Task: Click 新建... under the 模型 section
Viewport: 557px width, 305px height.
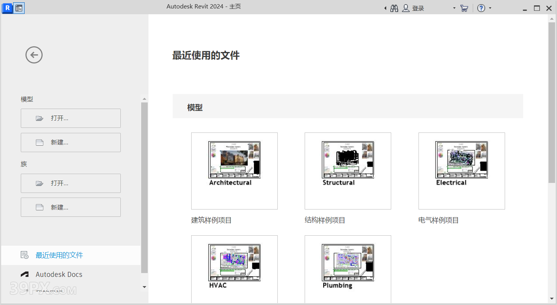Action: (71, 142)
